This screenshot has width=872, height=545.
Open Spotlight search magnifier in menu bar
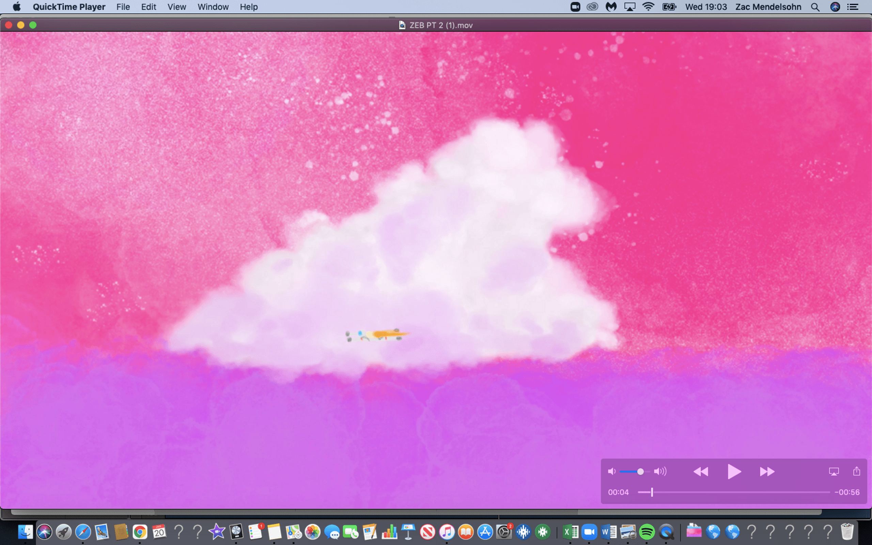[815, 7]
